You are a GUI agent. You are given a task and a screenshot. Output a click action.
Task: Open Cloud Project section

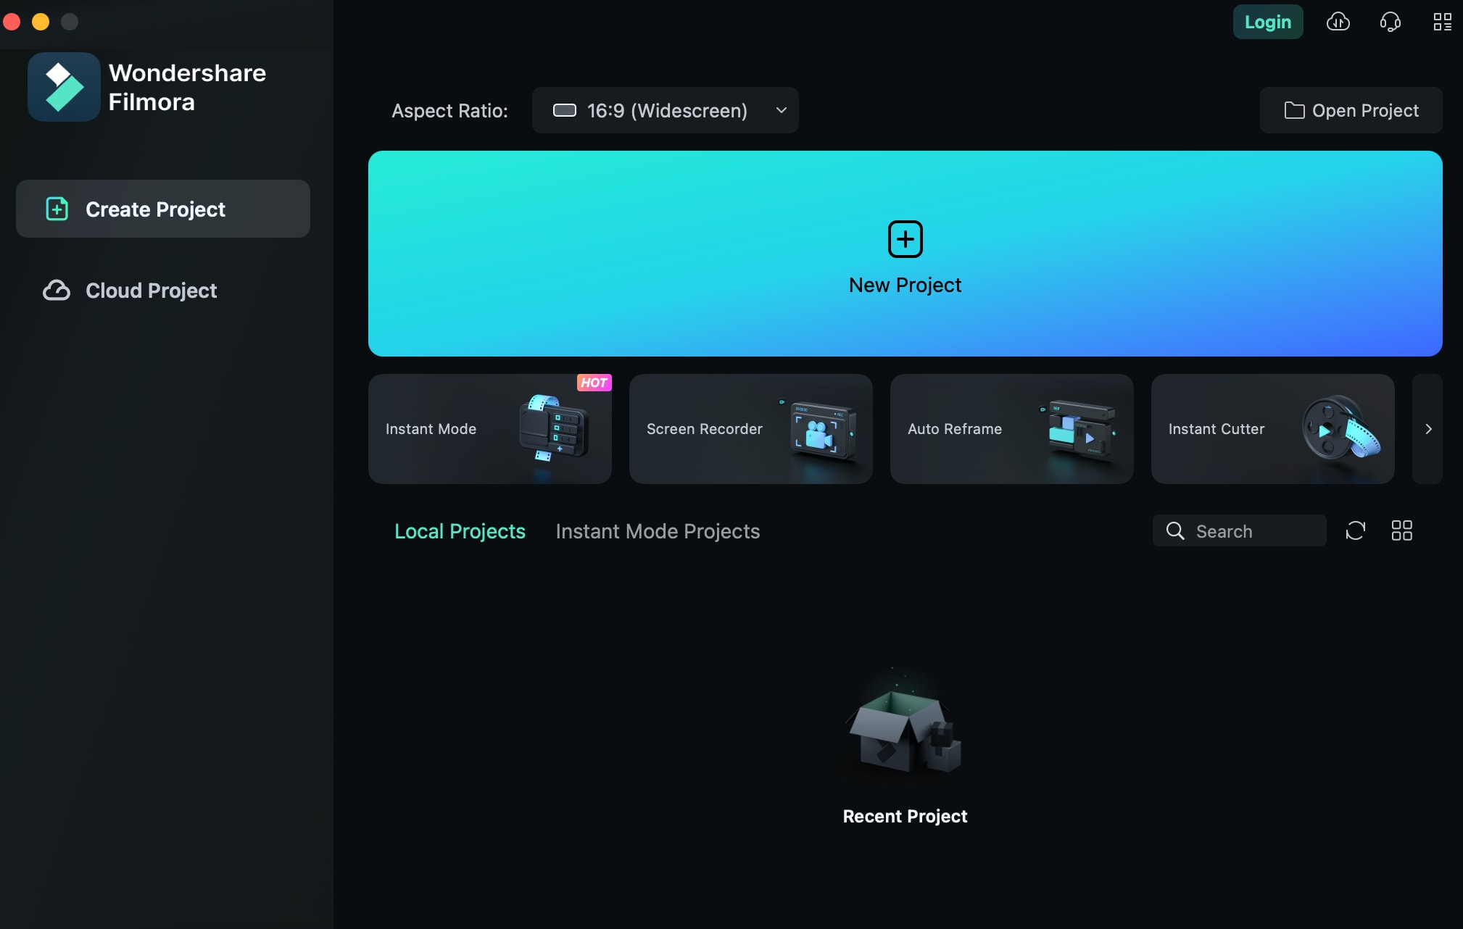tap(150, 290)
